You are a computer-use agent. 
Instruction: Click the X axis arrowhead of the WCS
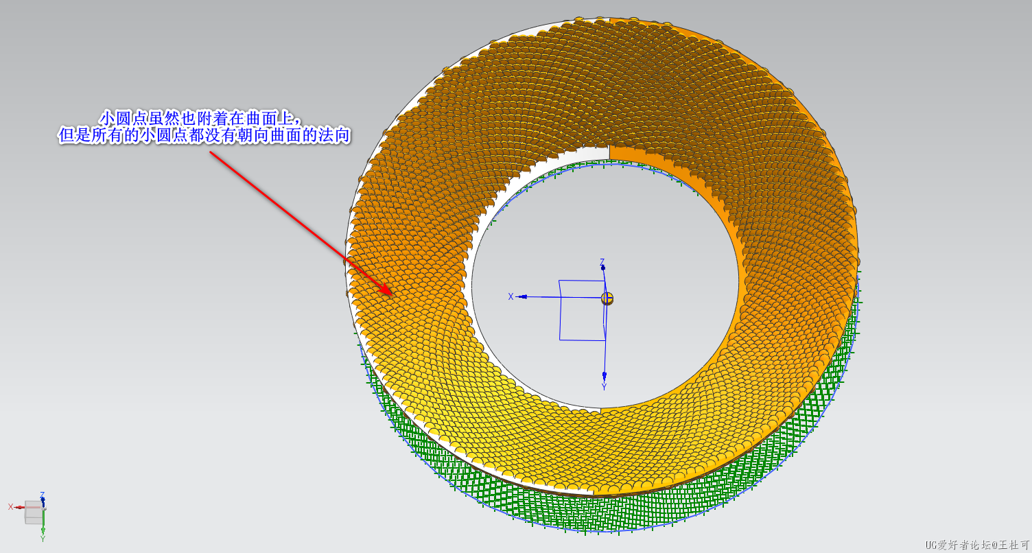click(521, 297)
